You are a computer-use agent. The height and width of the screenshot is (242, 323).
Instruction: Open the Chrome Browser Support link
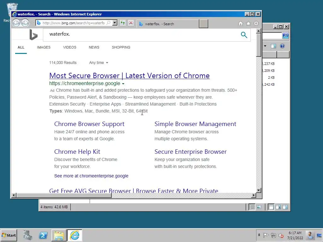pyautogui.click(x=89, y=124)
